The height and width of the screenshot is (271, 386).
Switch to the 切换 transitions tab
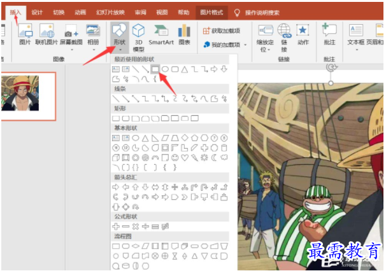tap(59, 12)
